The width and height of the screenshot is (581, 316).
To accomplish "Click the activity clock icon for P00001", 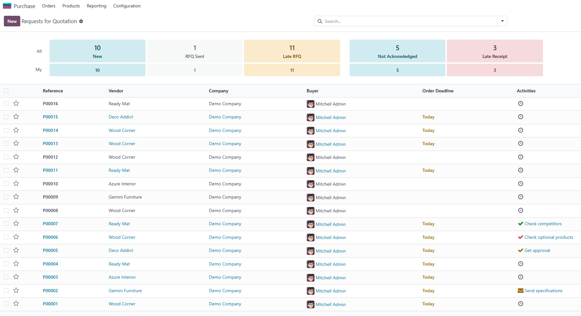I will coord(520,304).
